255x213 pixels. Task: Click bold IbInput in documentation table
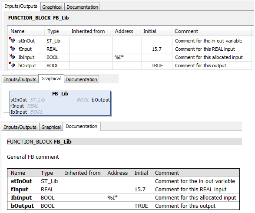click(21, 198)
